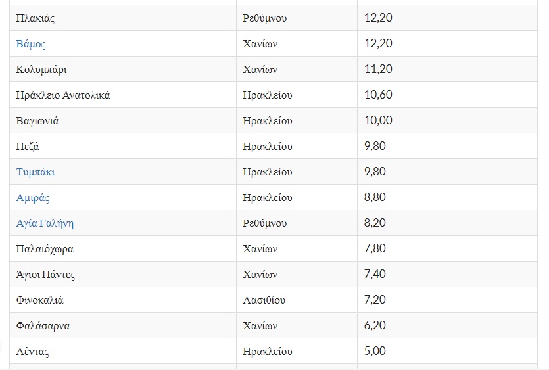Click the Ηράκλειο Ανατολικά cell

[63, 95]
